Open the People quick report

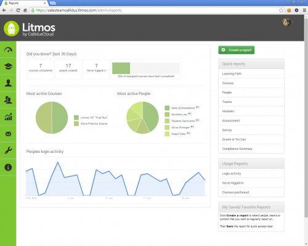[x=251, y=92]
